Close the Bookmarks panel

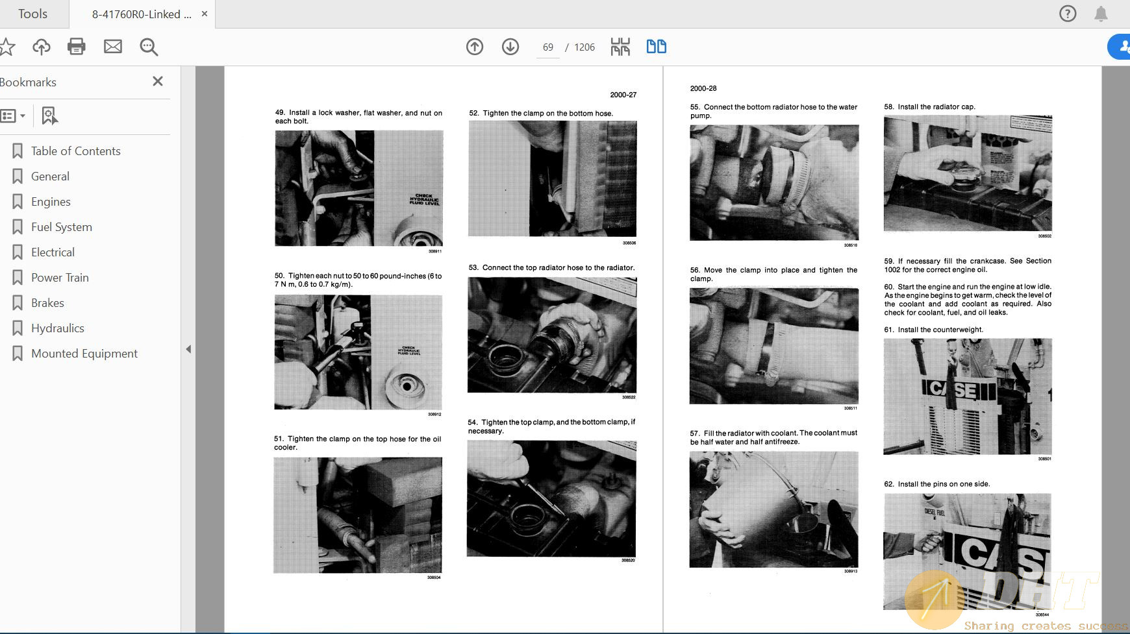click(157, 81)
